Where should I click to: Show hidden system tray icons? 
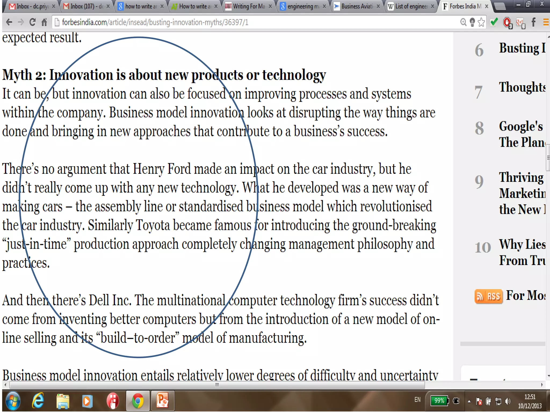pyautogui.click(x=469, y=401)
